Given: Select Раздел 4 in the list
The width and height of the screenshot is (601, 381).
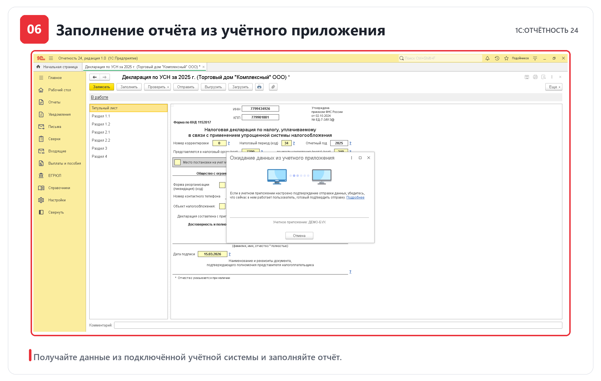Looking at the screenshot, I should [128, 156].
